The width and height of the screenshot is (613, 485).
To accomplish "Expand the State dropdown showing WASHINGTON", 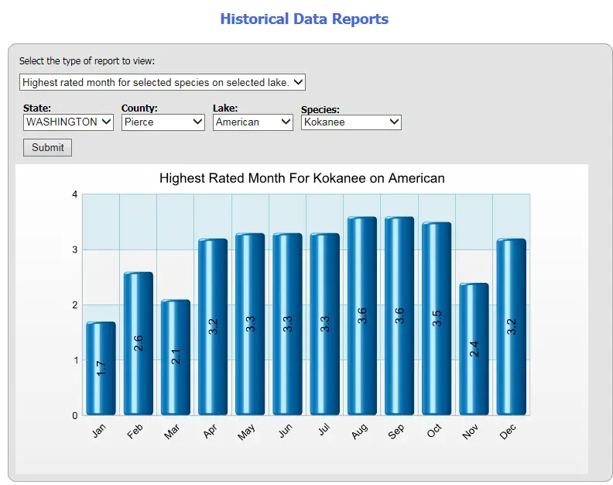I will 68,122.
